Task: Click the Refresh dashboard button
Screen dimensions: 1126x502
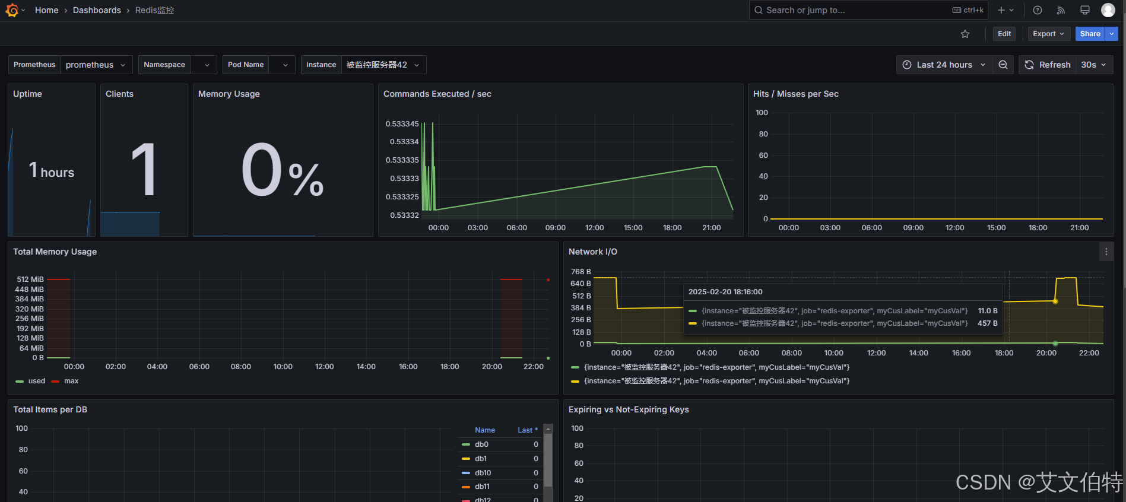Action: pos(1048,65)
